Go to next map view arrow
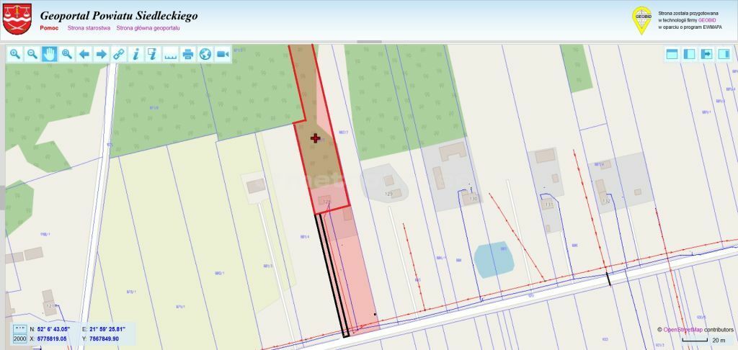This screenshot has width=738, height=350. tap(102, 54)
